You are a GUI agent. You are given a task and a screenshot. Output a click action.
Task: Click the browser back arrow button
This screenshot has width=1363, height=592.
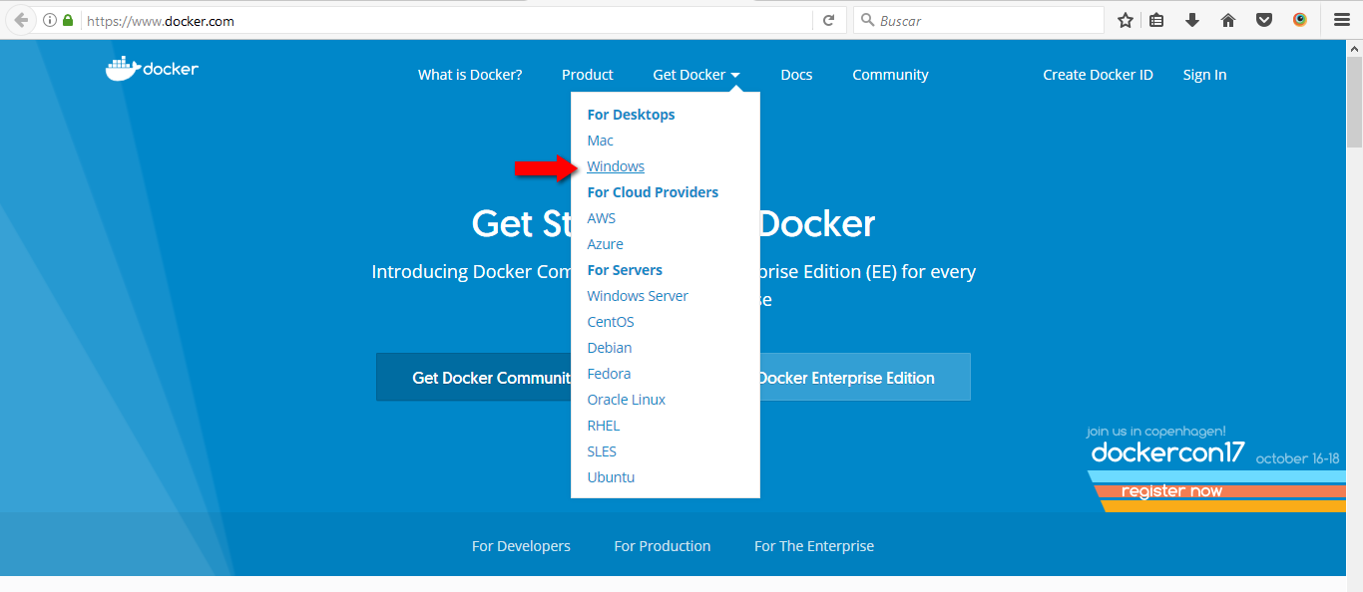21,20
